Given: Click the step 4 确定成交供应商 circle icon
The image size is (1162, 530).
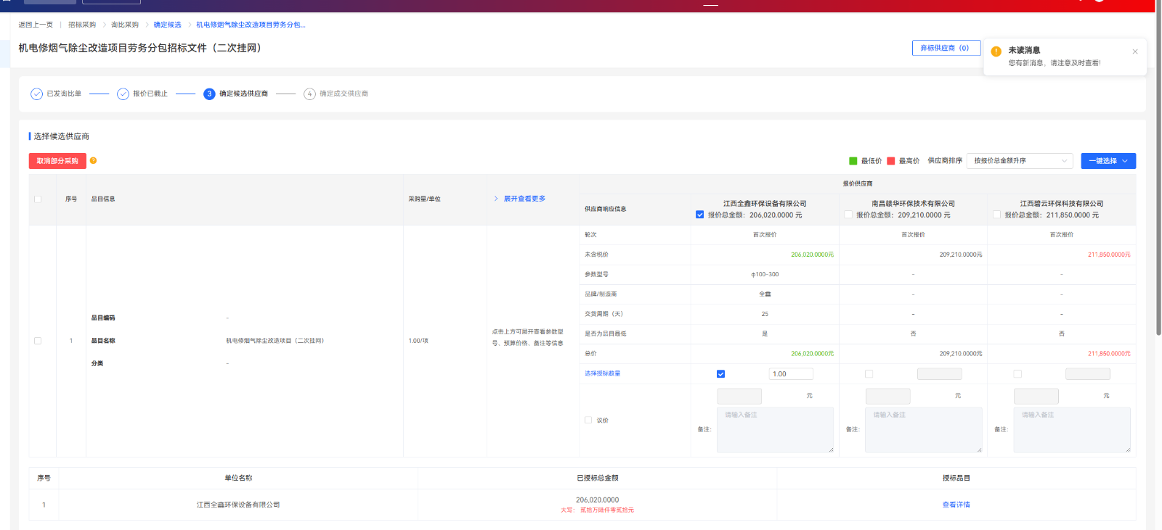Looking at the screenshot, I should click(x=309, y=94).
